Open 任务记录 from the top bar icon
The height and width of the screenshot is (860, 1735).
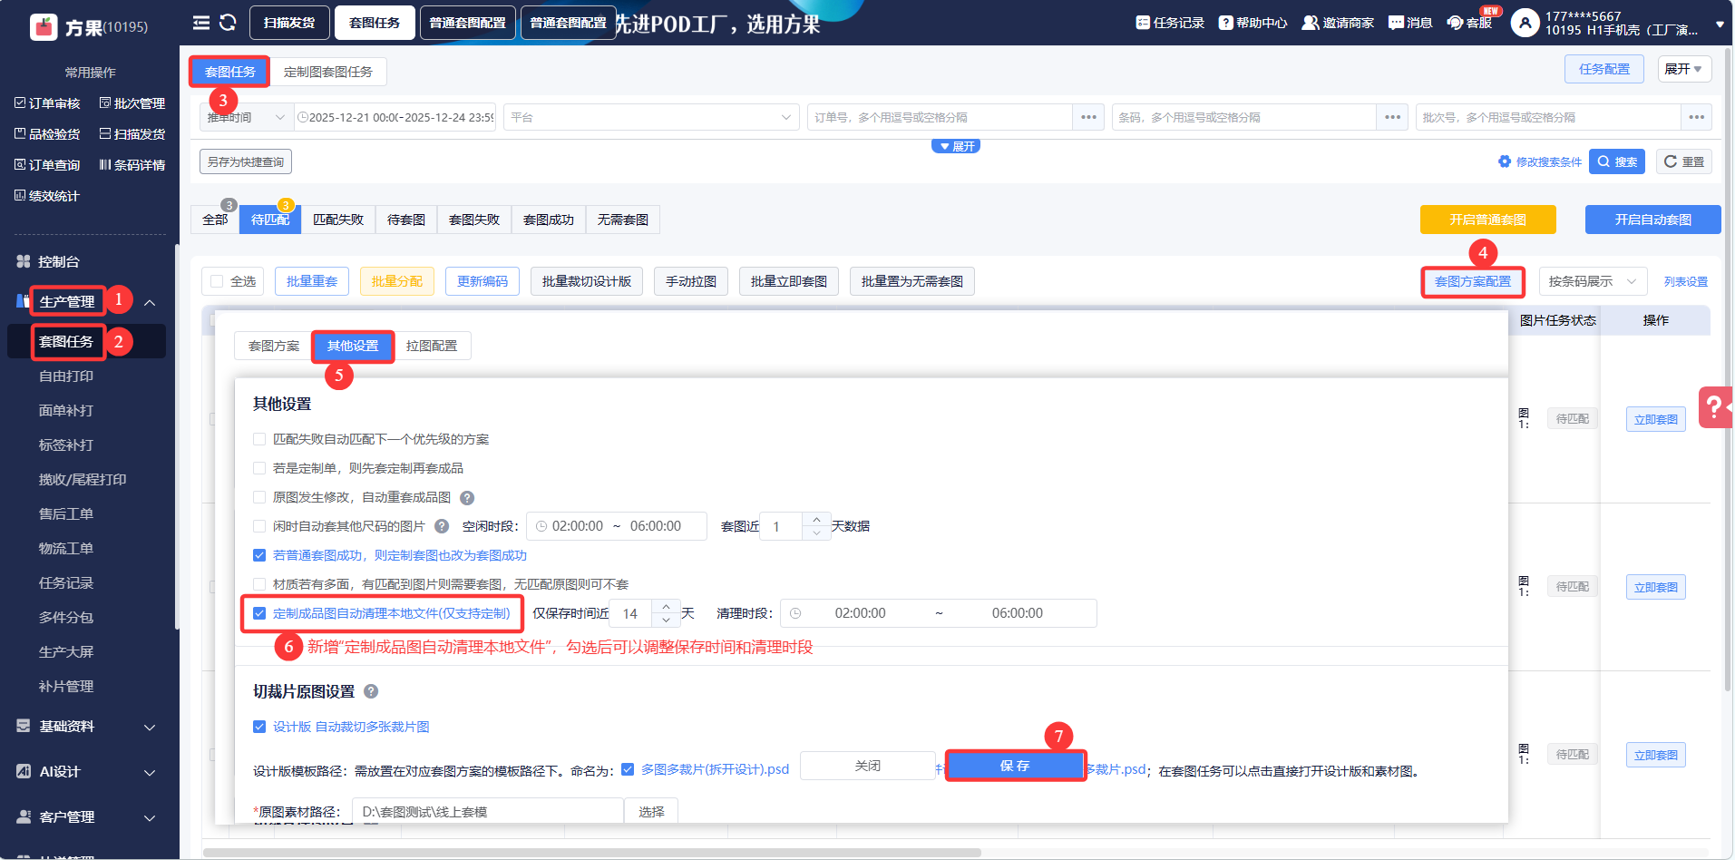1143,23
